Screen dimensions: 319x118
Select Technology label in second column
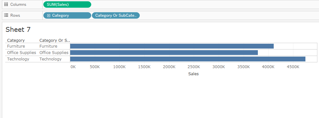coord(50,59)
